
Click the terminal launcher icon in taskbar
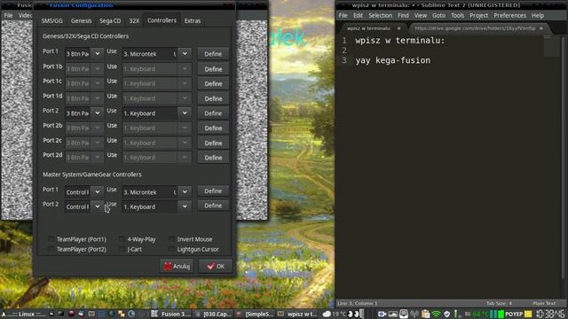(61, 314)
